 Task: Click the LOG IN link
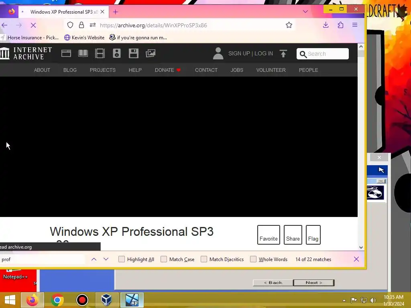[263, 53]
